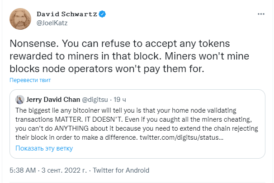Screen dimensions: 274x183
Task: Click the 3 сент. 2022 г. date
Action: pos(64,170)
